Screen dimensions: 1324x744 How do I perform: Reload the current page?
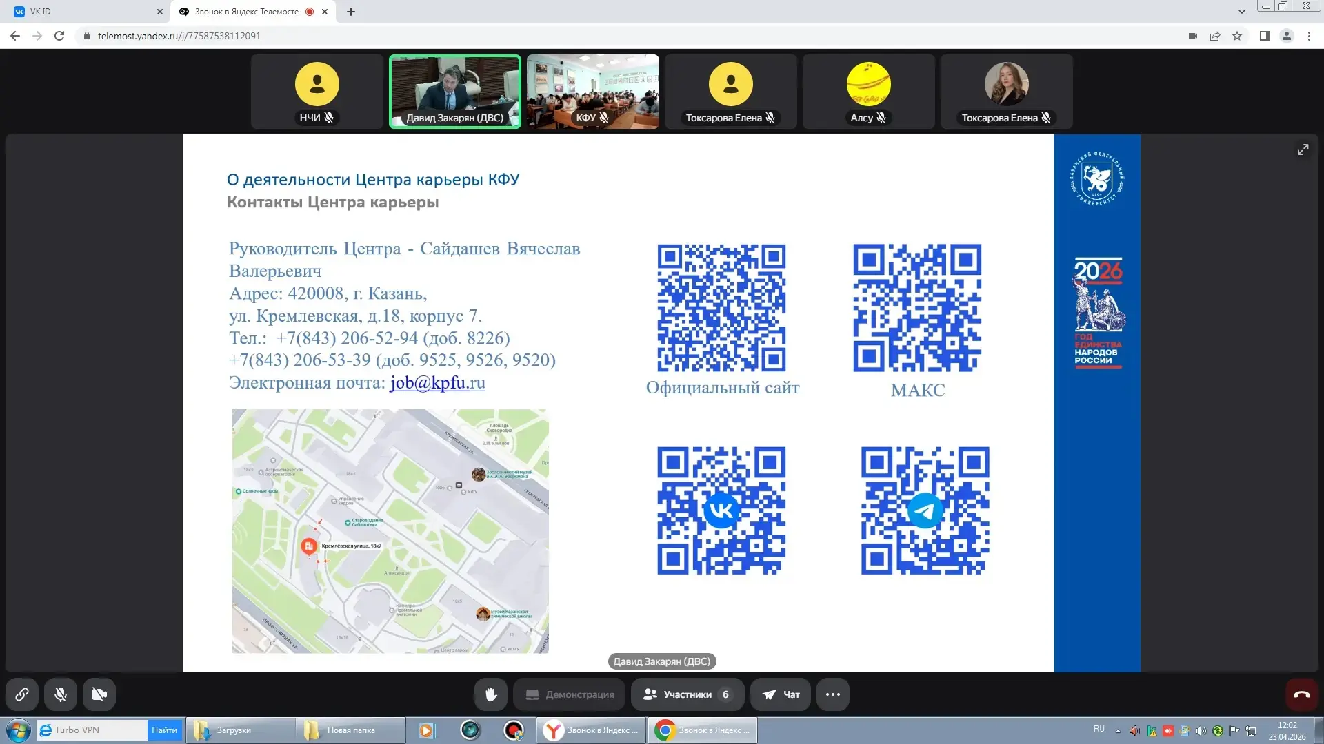pos(59,36)
